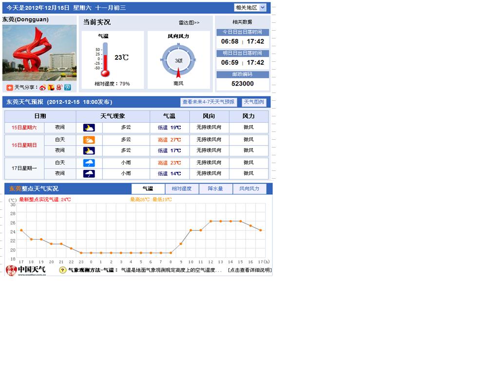Click the 中国天气 logo
The height and width of the screenshot is (374, 499).
(x=26, y=270)
